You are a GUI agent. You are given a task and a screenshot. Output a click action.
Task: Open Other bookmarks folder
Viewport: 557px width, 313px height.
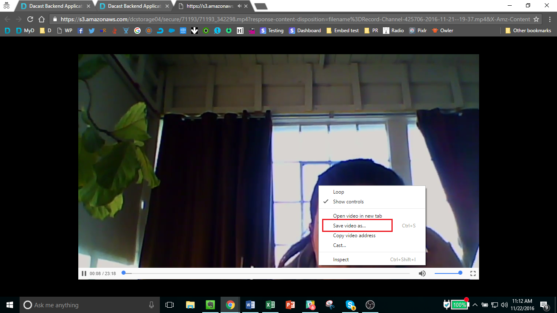[528, 31]
